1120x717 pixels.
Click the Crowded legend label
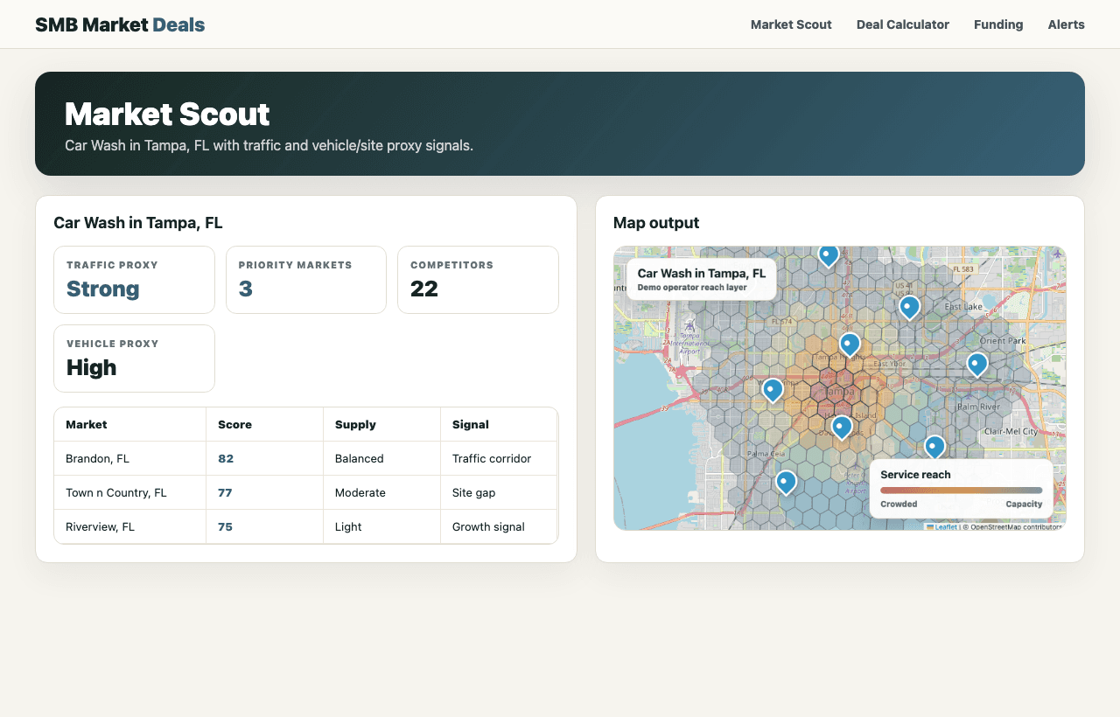pos(899,504)
